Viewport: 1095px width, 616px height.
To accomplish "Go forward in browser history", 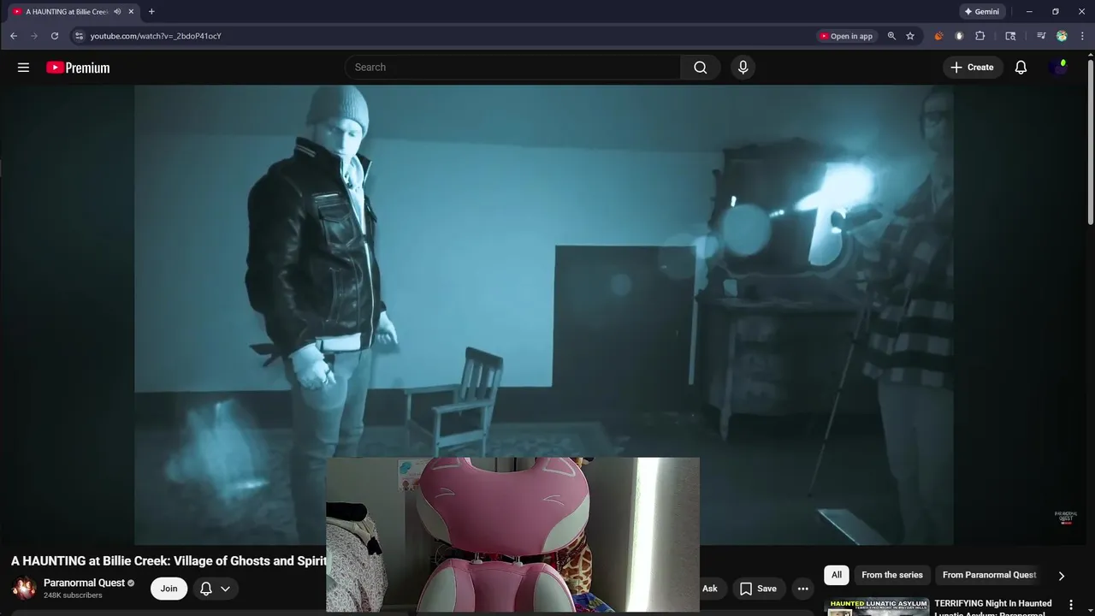I will (x=34, y=36).
